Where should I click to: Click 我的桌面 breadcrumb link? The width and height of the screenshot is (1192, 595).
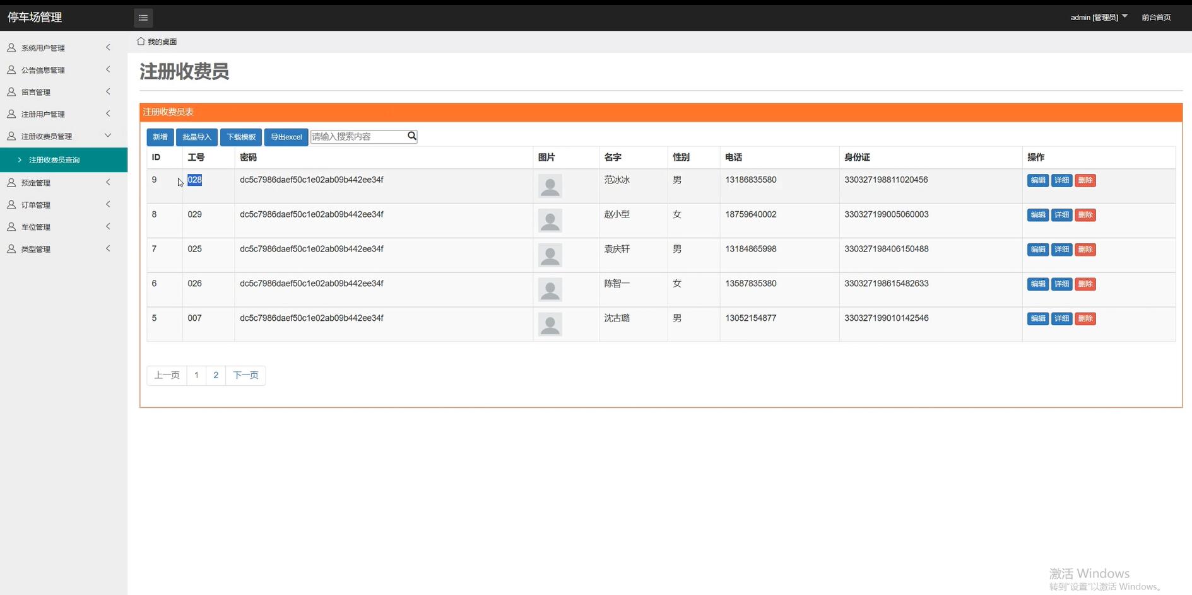click(x=162, y=42)
